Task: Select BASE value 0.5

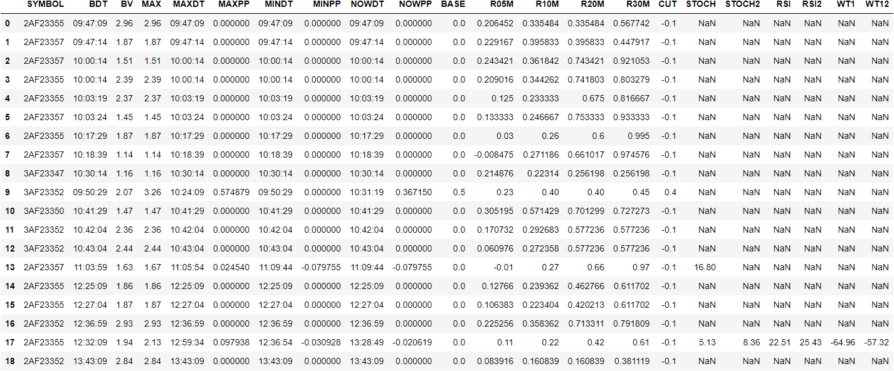Action: coord(459,193)
